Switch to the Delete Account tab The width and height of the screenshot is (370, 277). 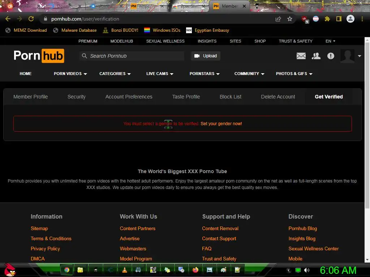tap(278, 97)
